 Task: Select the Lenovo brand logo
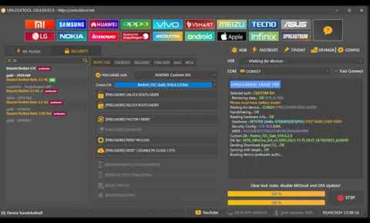coord(103,37)
